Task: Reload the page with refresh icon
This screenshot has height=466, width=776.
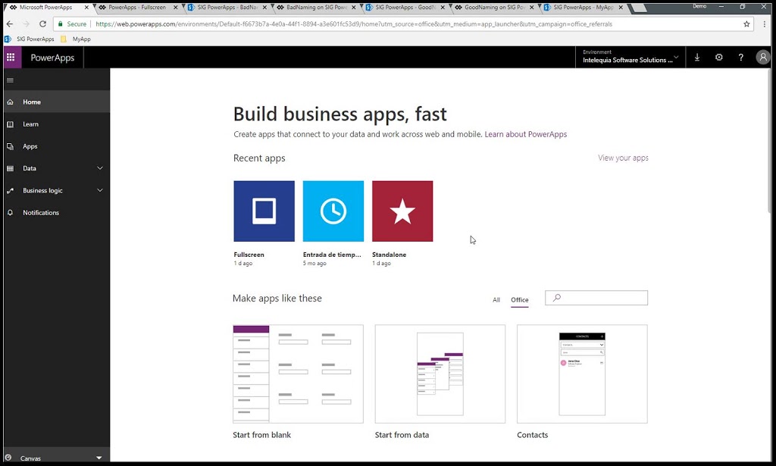Action: (42, 23)
